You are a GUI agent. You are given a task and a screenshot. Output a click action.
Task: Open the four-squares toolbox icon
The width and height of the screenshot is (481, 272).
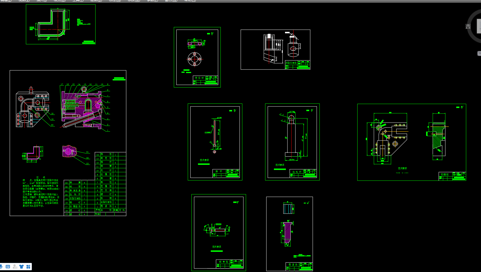(28, 267)
